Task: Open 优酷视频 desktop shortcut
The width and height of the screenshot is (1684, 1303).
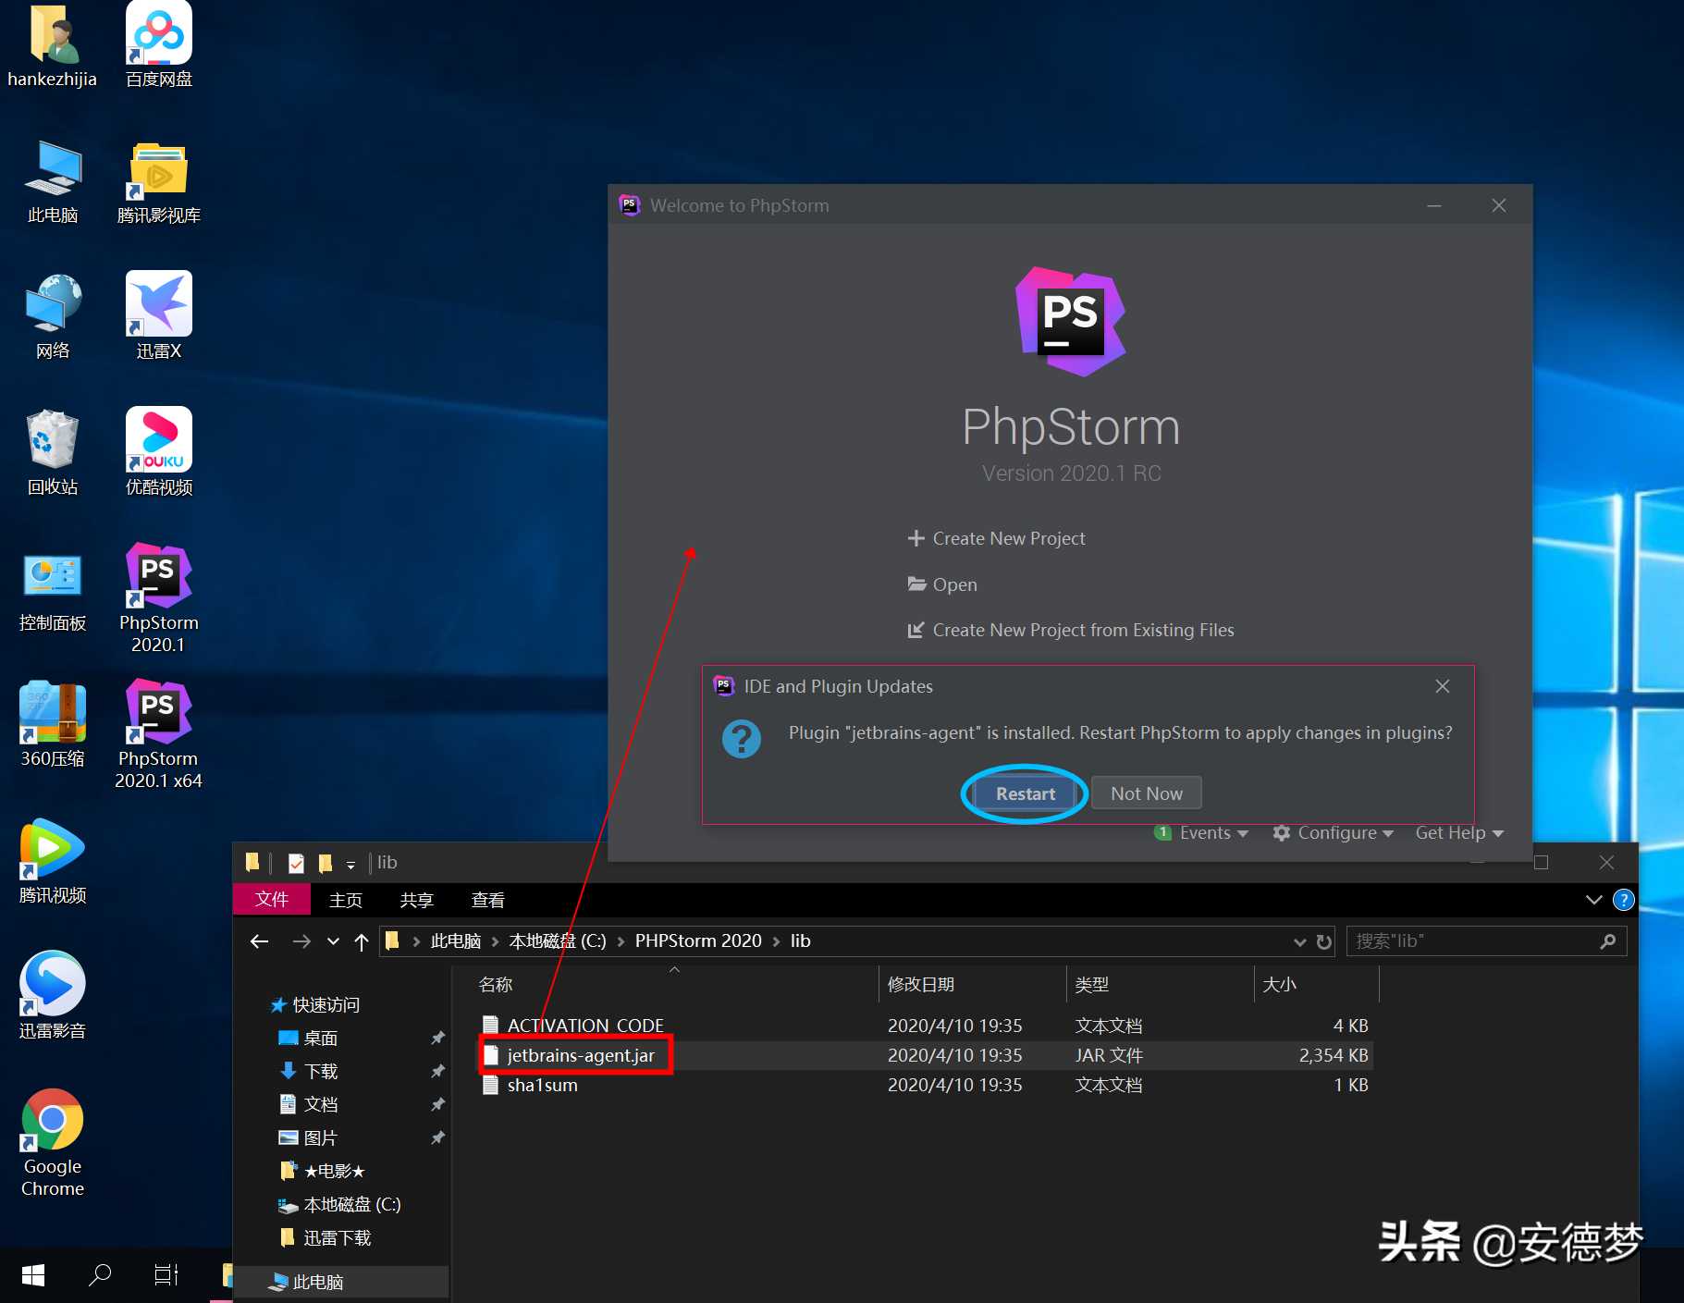Action: [x=159, y=453]
